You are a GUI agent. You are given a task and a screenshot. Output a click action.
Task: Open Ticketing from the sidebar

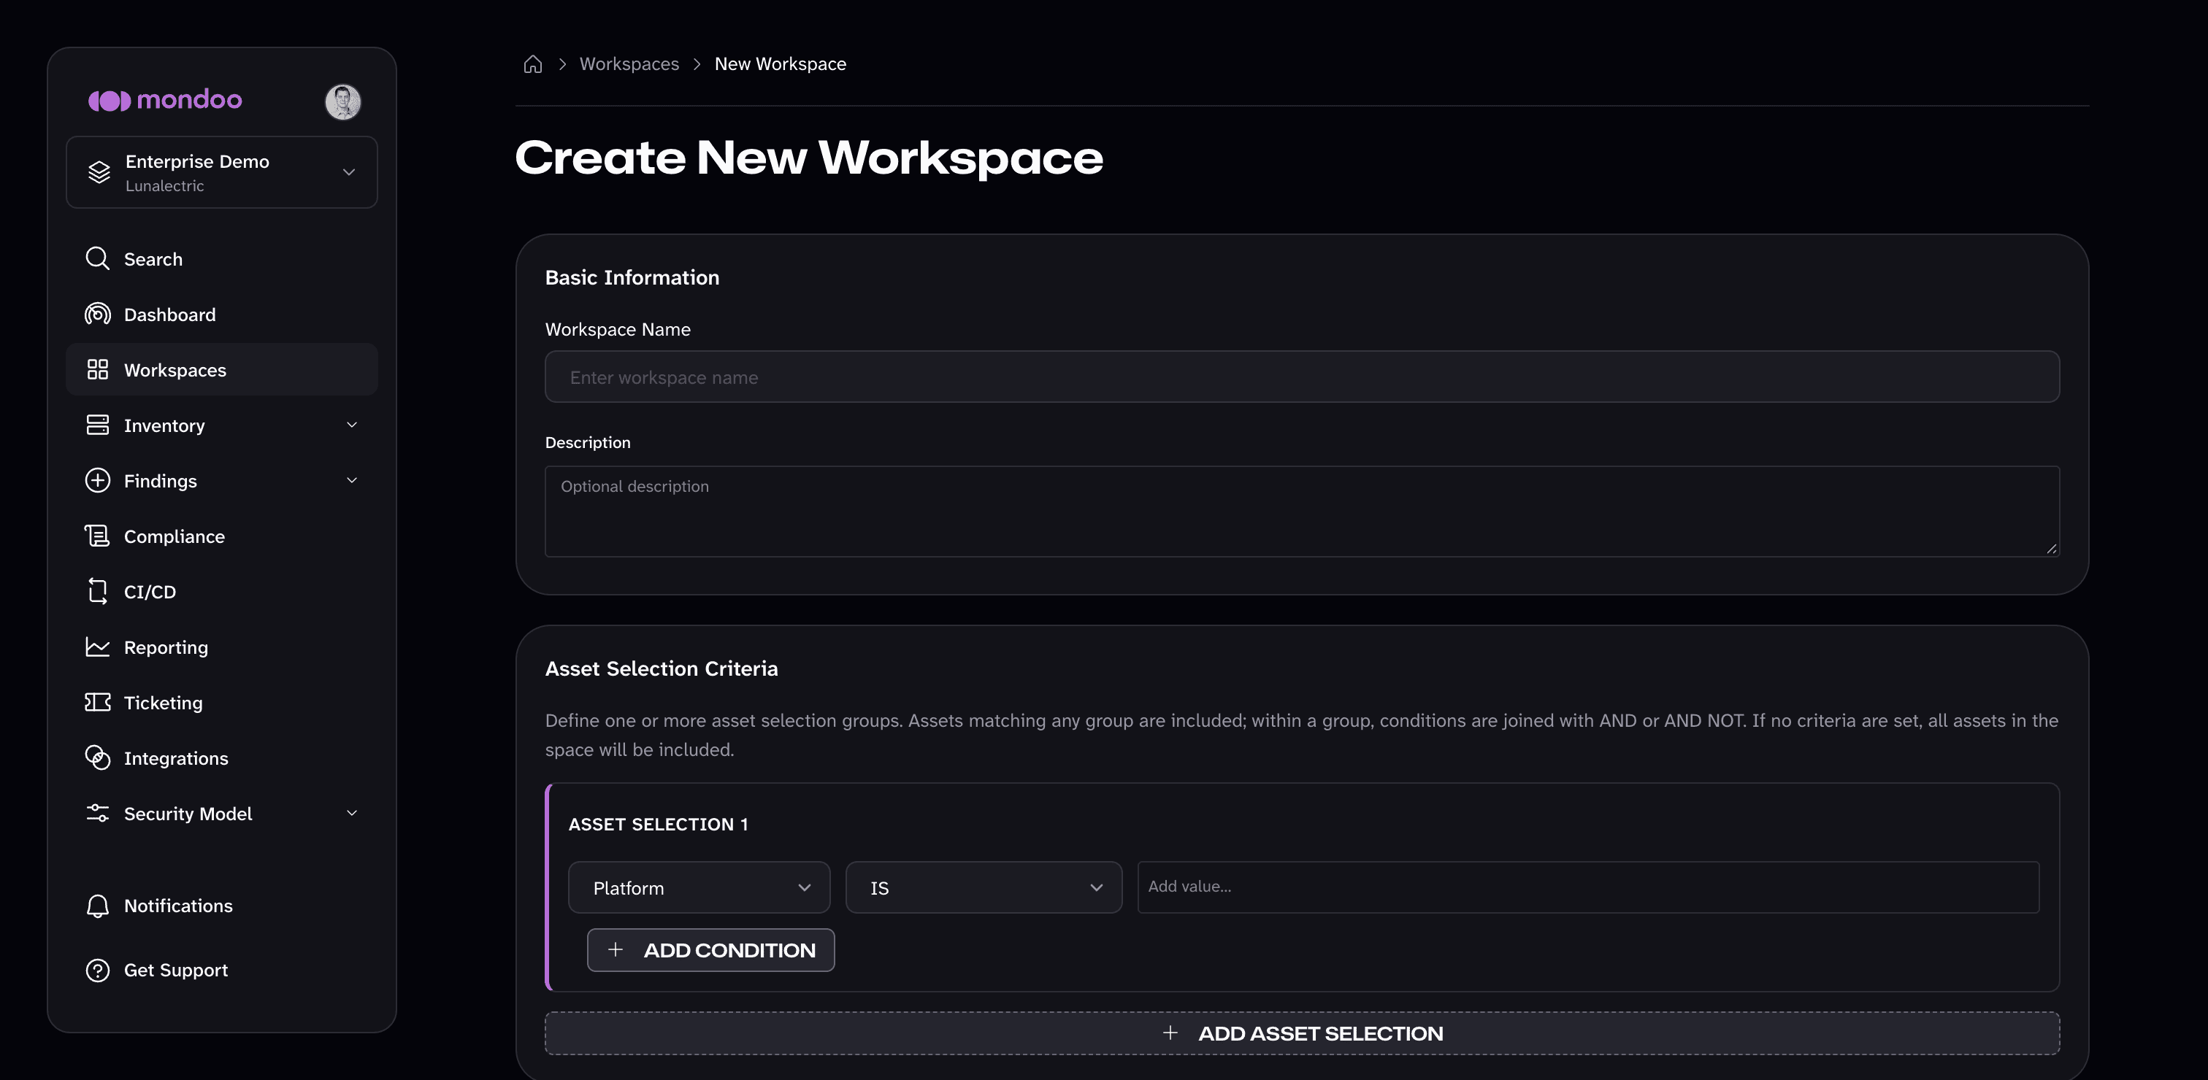[222, 702]
